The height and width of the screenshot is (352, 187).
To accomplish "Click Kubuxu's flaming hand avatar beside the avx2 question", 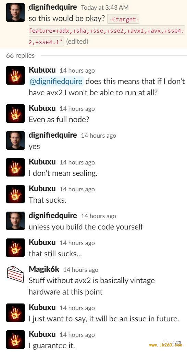I will [x=15, y=75].
